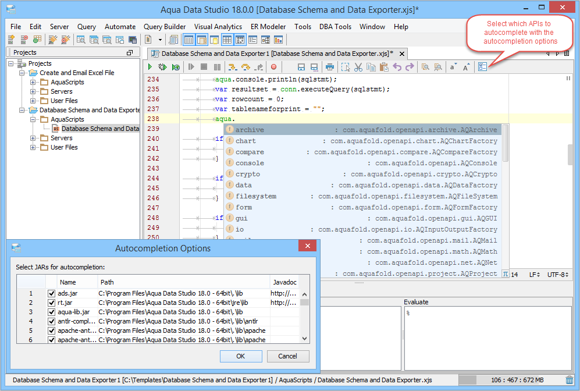Screen dimensions: 580x391
Task: Click the Print icon in editor toolbar
Action: coord(330,67)
